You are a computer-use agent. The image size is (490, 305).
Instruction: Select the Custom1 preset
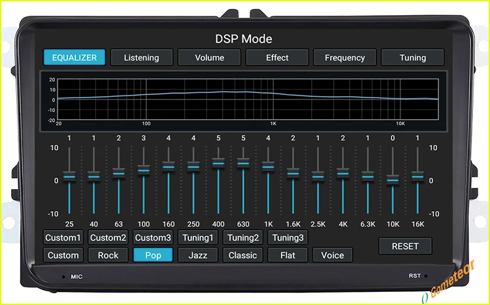click(x=63, y=238)
